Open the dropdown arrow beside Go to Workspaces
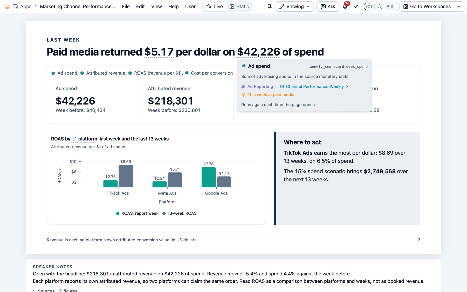Screen dimensions: 467x292 click(459, 6)
